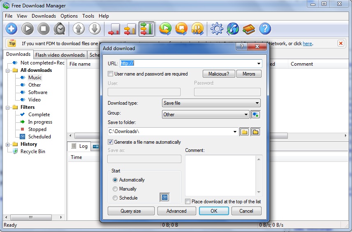The image size is (352, 232).
Task: Click the globe dial-up connection icon
Action: [x=233, y=29]
